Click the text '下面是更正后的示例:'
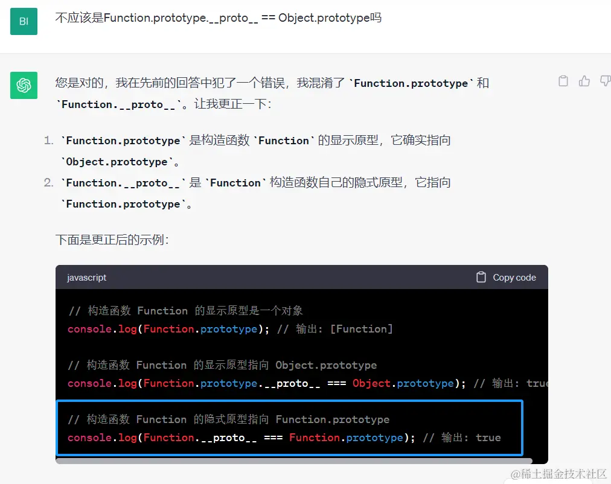This screenshot has width=611, height=484. (112, 240)
